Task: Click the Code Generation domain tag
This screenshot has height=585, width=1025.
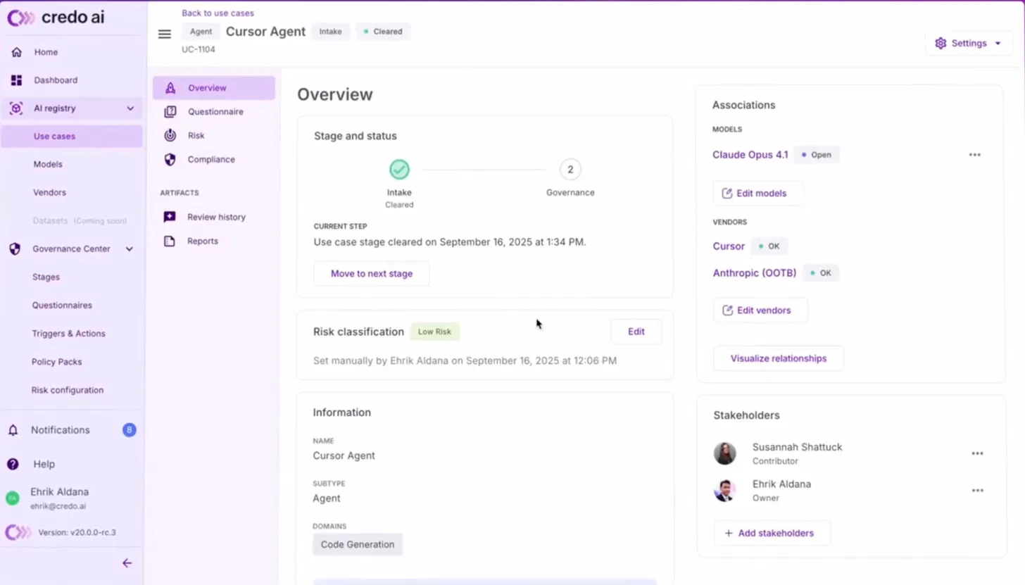Action: click(358, 544)
